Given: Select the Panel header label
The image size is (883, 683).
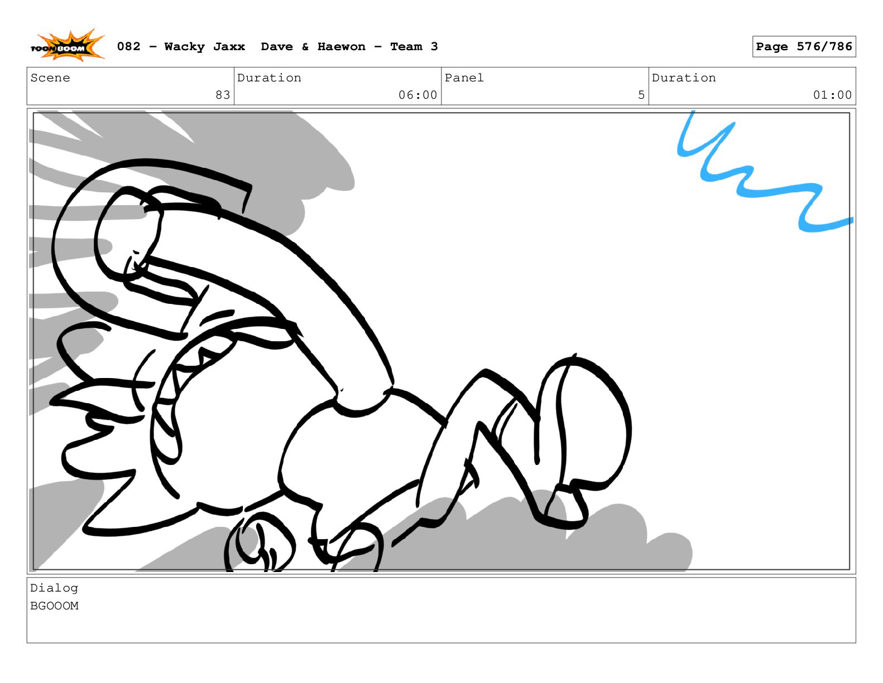Looking at the screenshot, I should coord(464,78).
